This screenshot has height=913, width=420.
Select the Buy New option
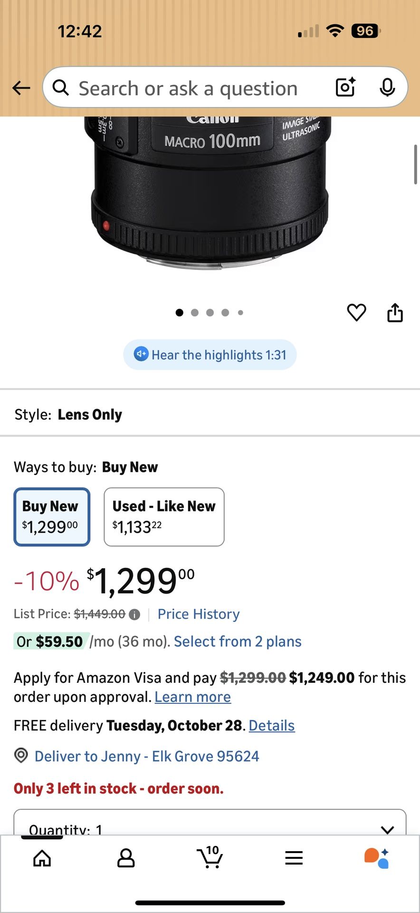[52, 517]
